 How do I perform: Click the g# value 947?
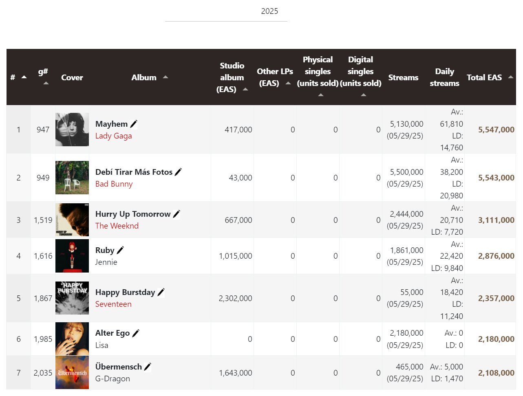point(43,130)
